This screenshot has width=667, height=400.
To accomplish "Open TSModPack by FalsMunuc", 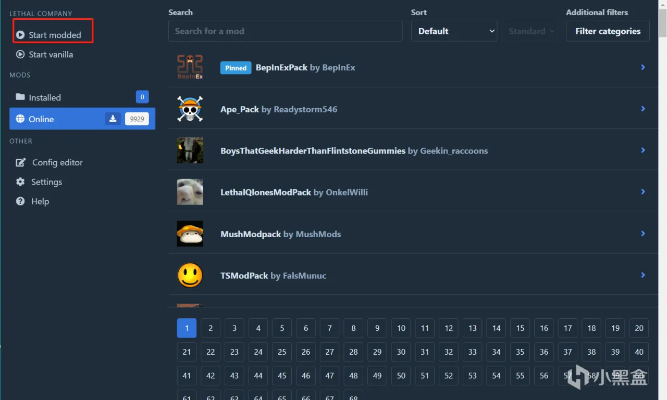I will (273, 276).
